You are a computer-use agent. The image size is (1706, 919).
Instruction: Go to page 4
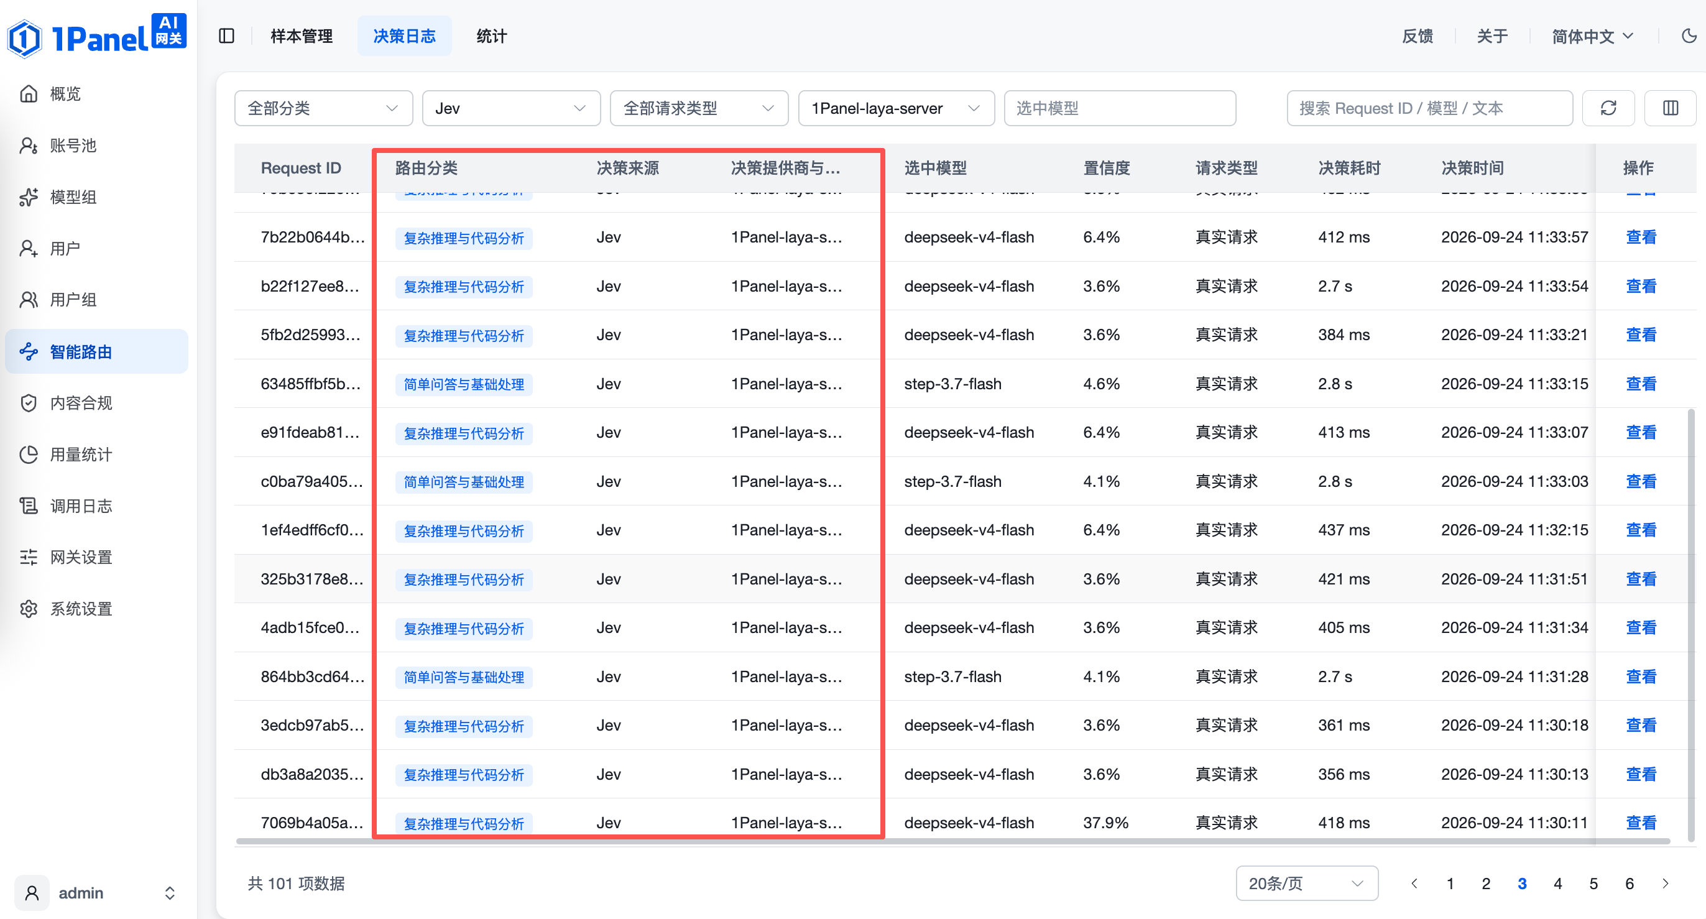pos(1557,883)
